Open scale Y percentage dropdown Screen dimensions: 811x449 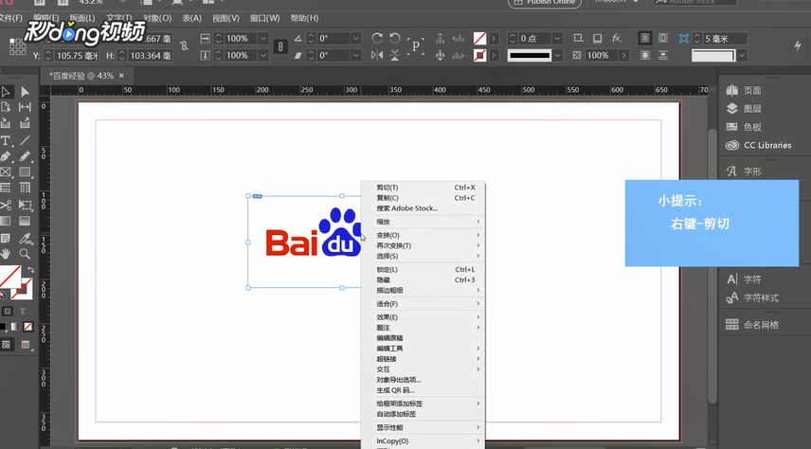coord(263,55)
